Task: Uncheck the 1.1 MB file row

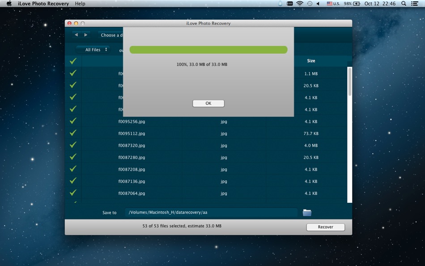Action: tap(73, 73)
